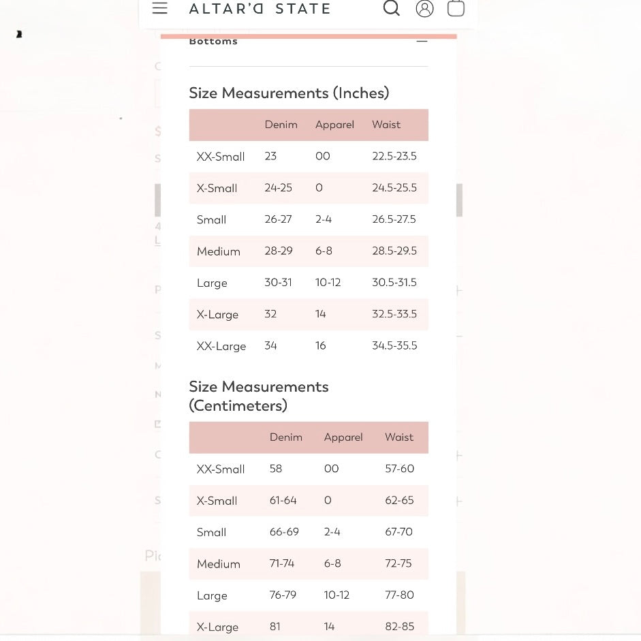641x641 pixels.
Task: Click Small row label in centimeters table
Action: (211, 532)
